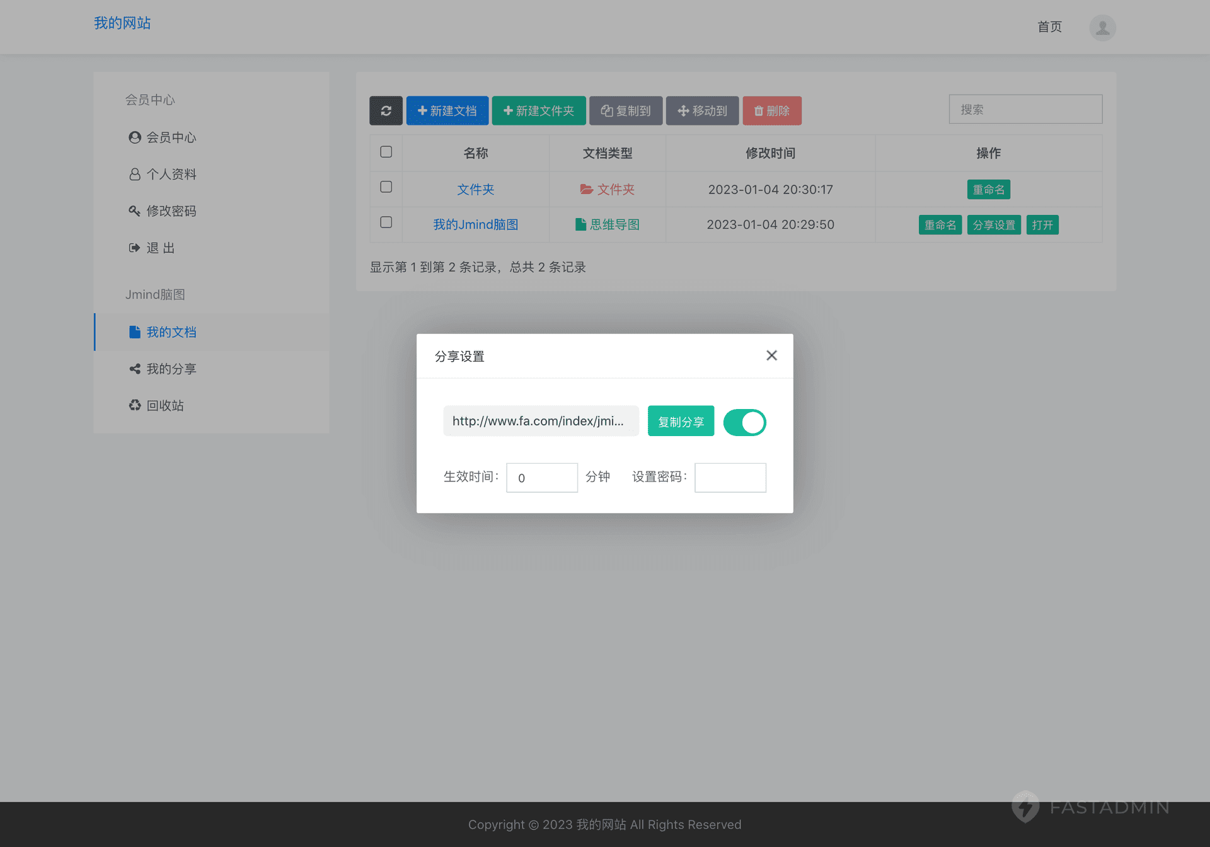Open the 我的Jmind脑图 document link
Image resolution: width=1210 pixels, height=847 pixels.
coord(475,225)
